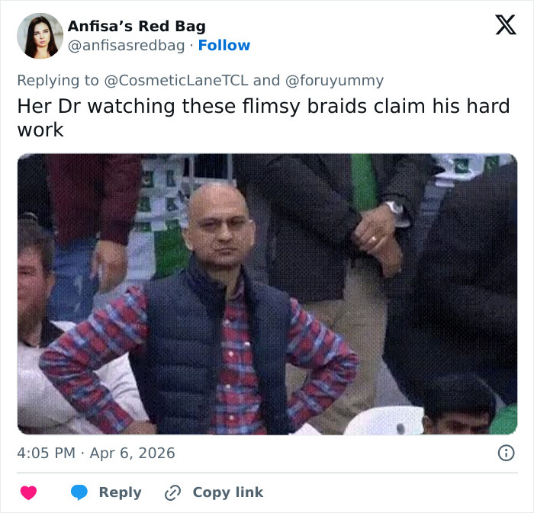Image resolution: width=534 pixels, height=513 pixels.
Task: Open Anfisa's Red Bag profile avatar
Action: coord(40,36)
